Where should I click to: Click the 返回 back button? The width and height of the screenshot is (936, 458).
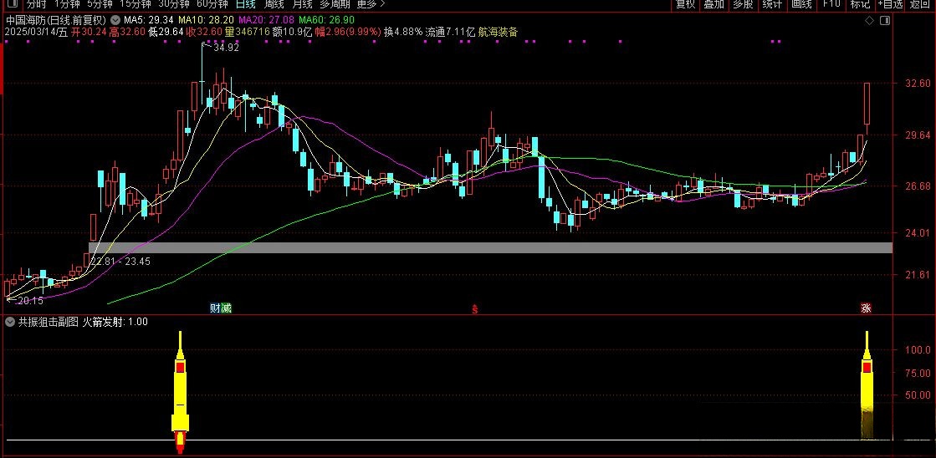tap(919, 4)
